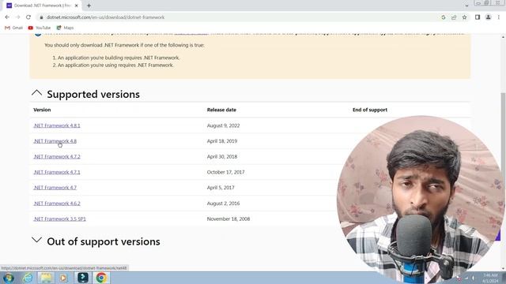Open .NET Framework 4.8.1 link
The width and height of the screenshot is (506, 284).
[x=57, y=125]
